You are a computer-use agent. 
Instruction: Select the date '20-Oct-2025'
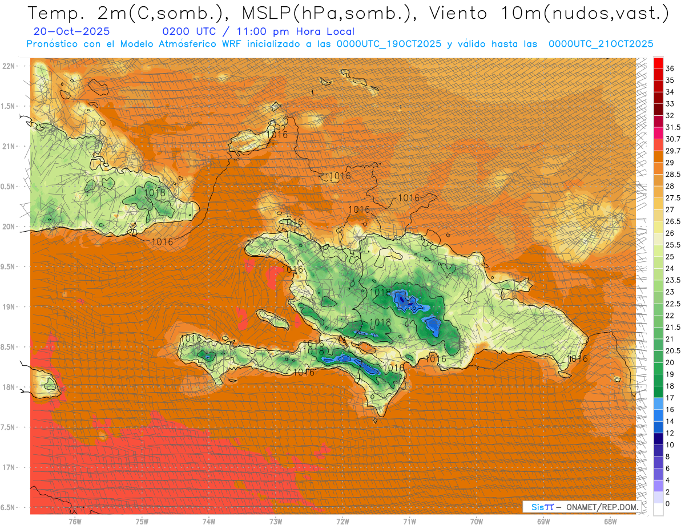point(72,31)
